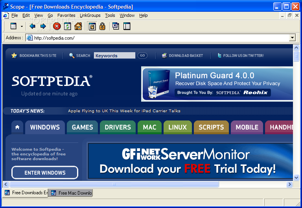Open the GFI Network Server Monitor banner
This screenshot has width=302, height=208.
pyautogui.click(x=190, y=161)
